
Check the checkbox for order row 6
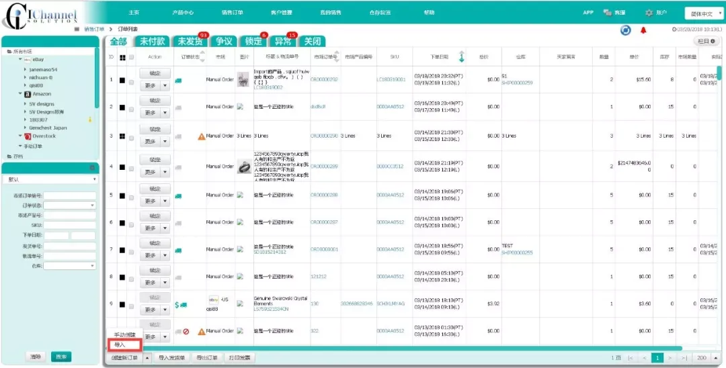click(x=132, y=224)
